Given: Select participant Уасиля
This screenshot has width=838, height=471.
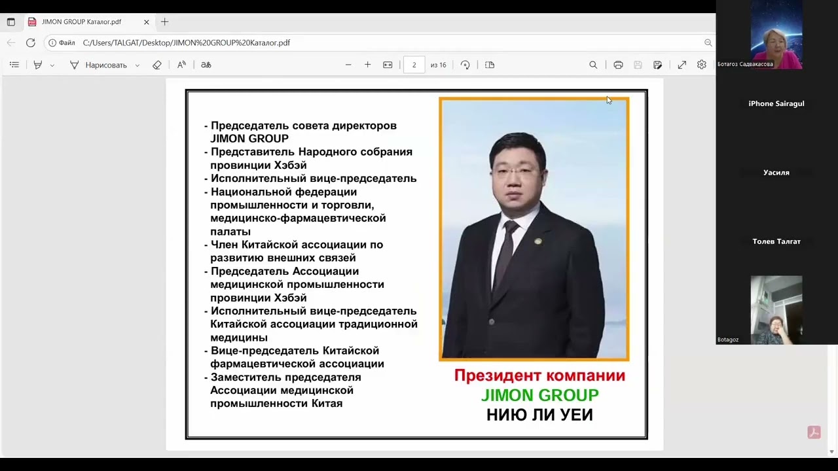Looking at the screenshot, I should (776, 173).
